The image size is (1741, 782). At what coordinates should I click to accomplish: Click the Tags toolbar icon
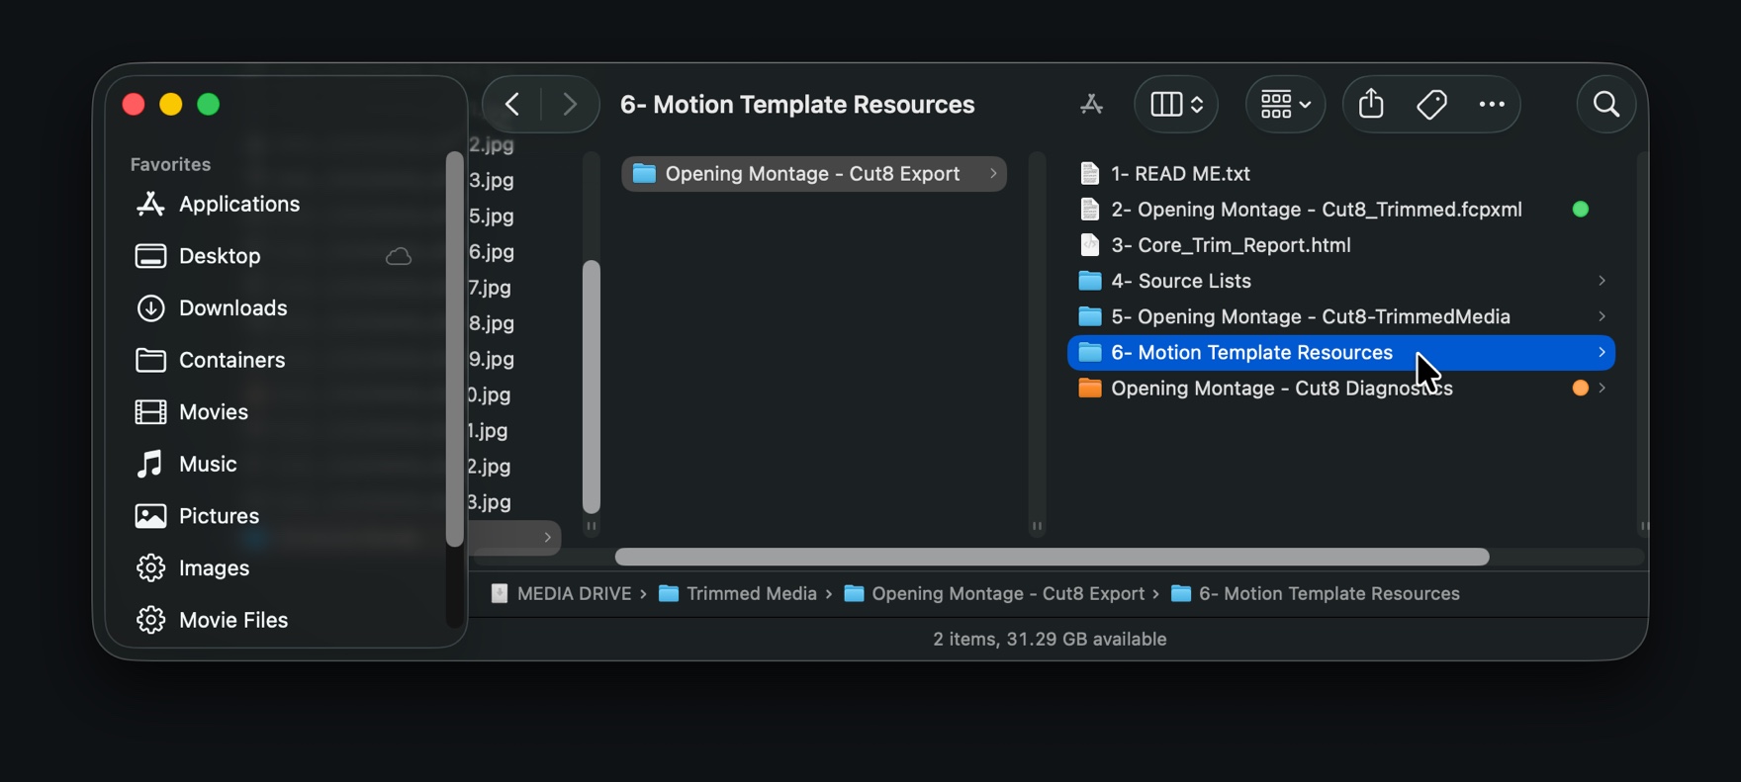[1431, 104]
